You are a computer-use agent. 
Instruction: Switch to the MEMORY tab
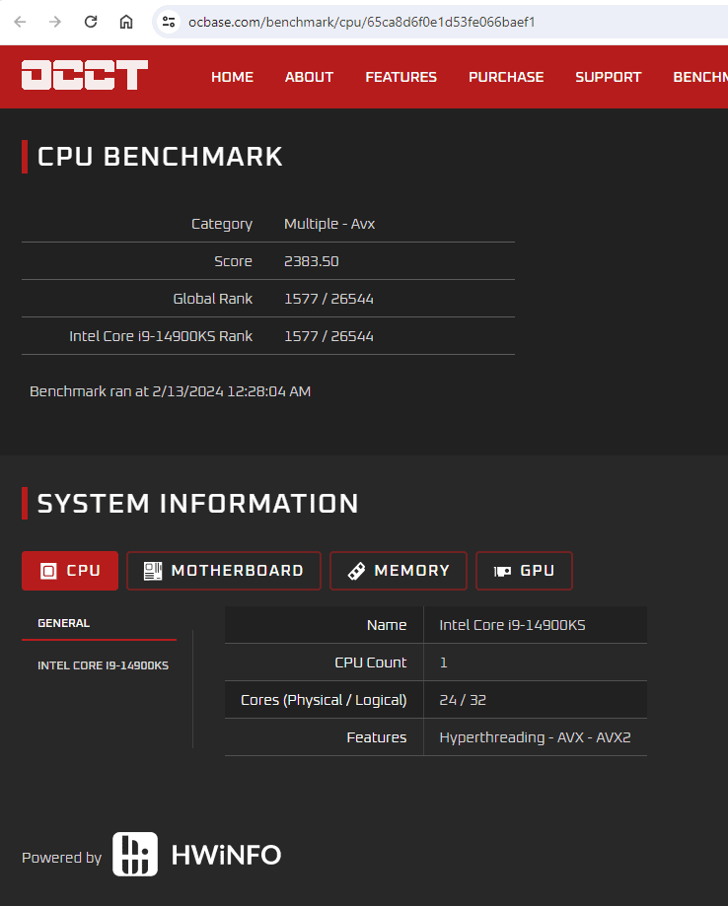coord(399,571)
